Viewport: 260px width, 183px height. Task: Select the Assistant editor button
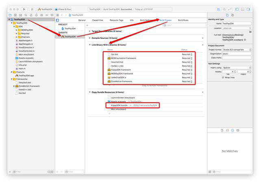[x=224, y=9]
